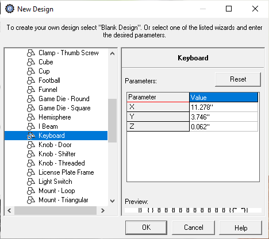Click the wizard icon beside Knob - Door
Viewport: 269px width, 239px height.
point(31,145)
